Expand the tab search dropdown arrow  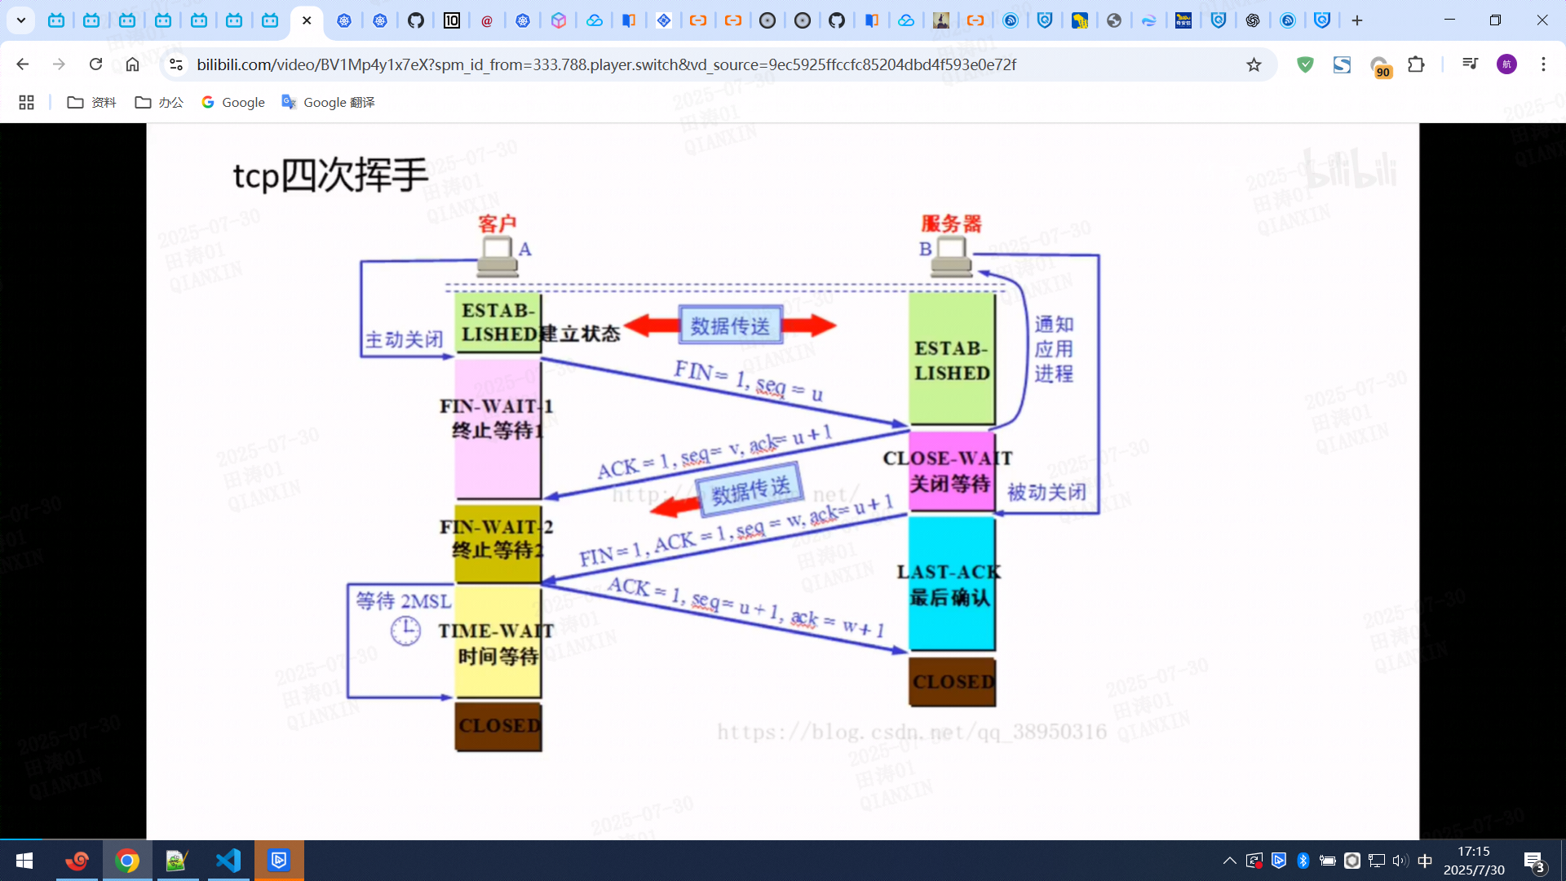click(20, 20)
